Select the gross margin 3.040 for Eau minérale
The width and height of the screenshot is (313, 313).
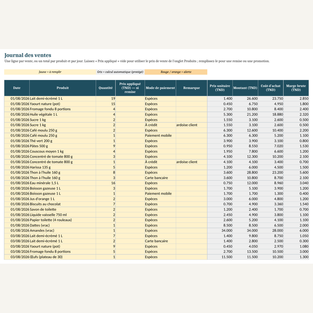click(296, 183)
